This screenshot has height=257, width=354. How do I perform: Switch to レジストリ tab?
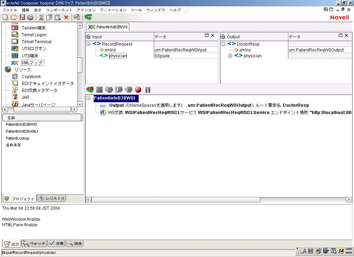click(52, 198)
